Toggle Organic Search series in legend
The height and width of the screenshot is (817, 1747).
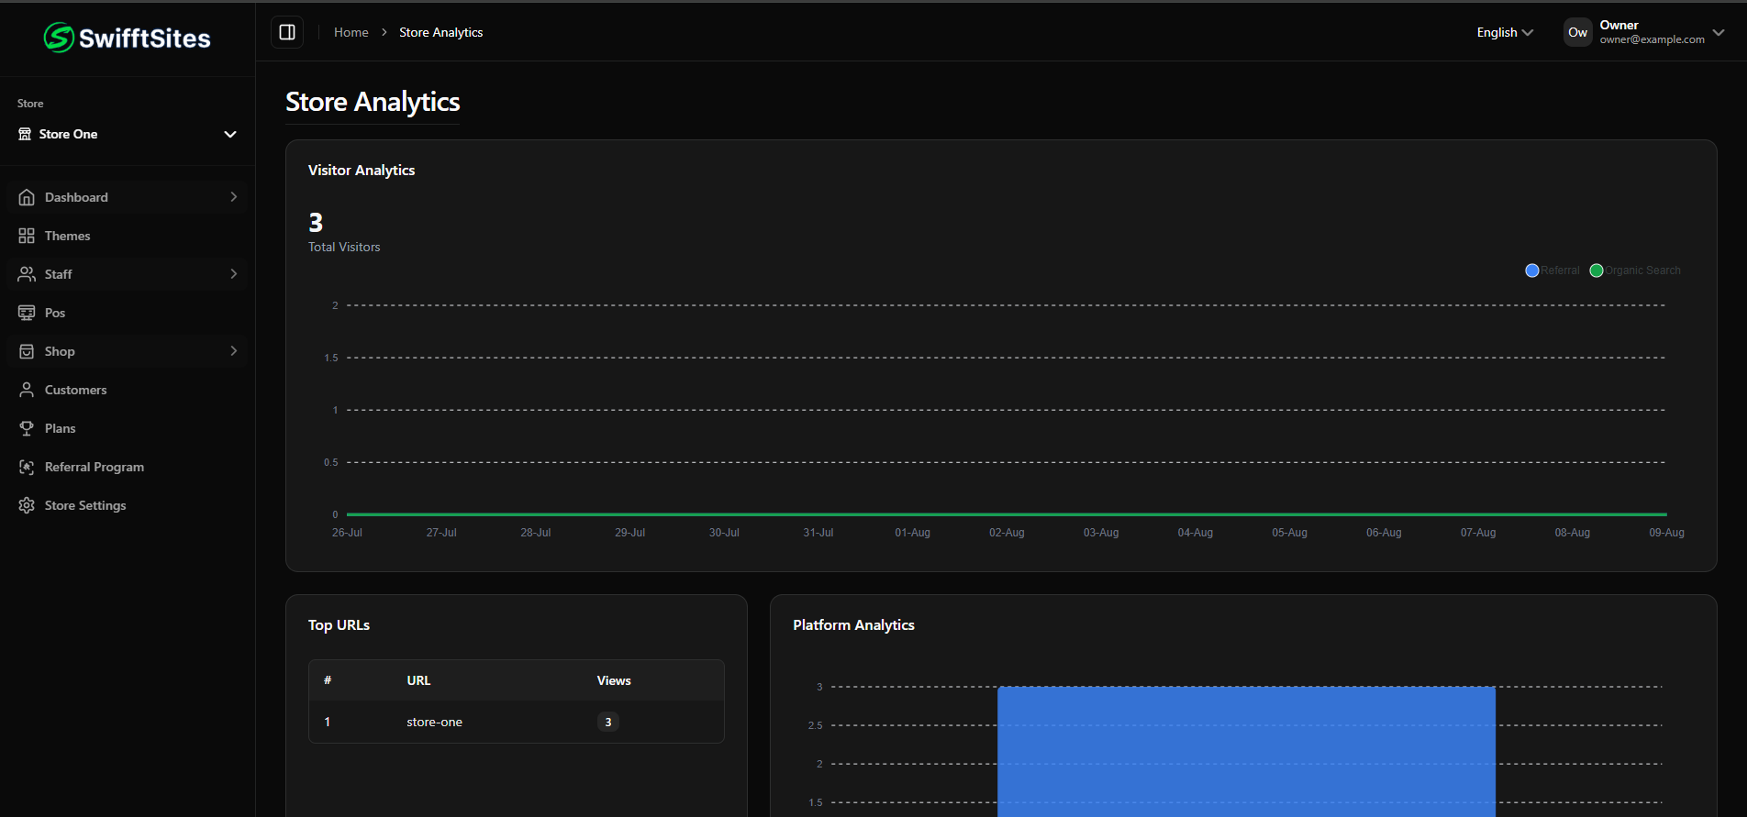[1635, 270]
